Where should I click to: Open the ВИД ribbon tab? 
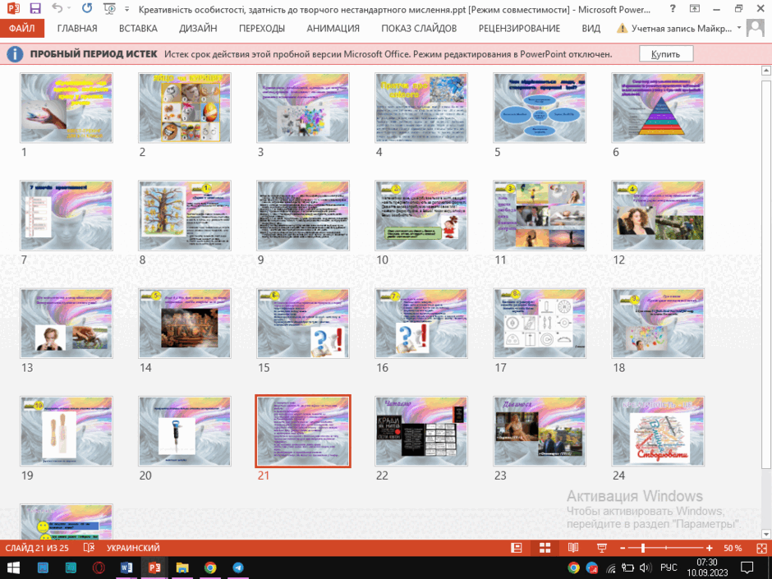point(590,29)
